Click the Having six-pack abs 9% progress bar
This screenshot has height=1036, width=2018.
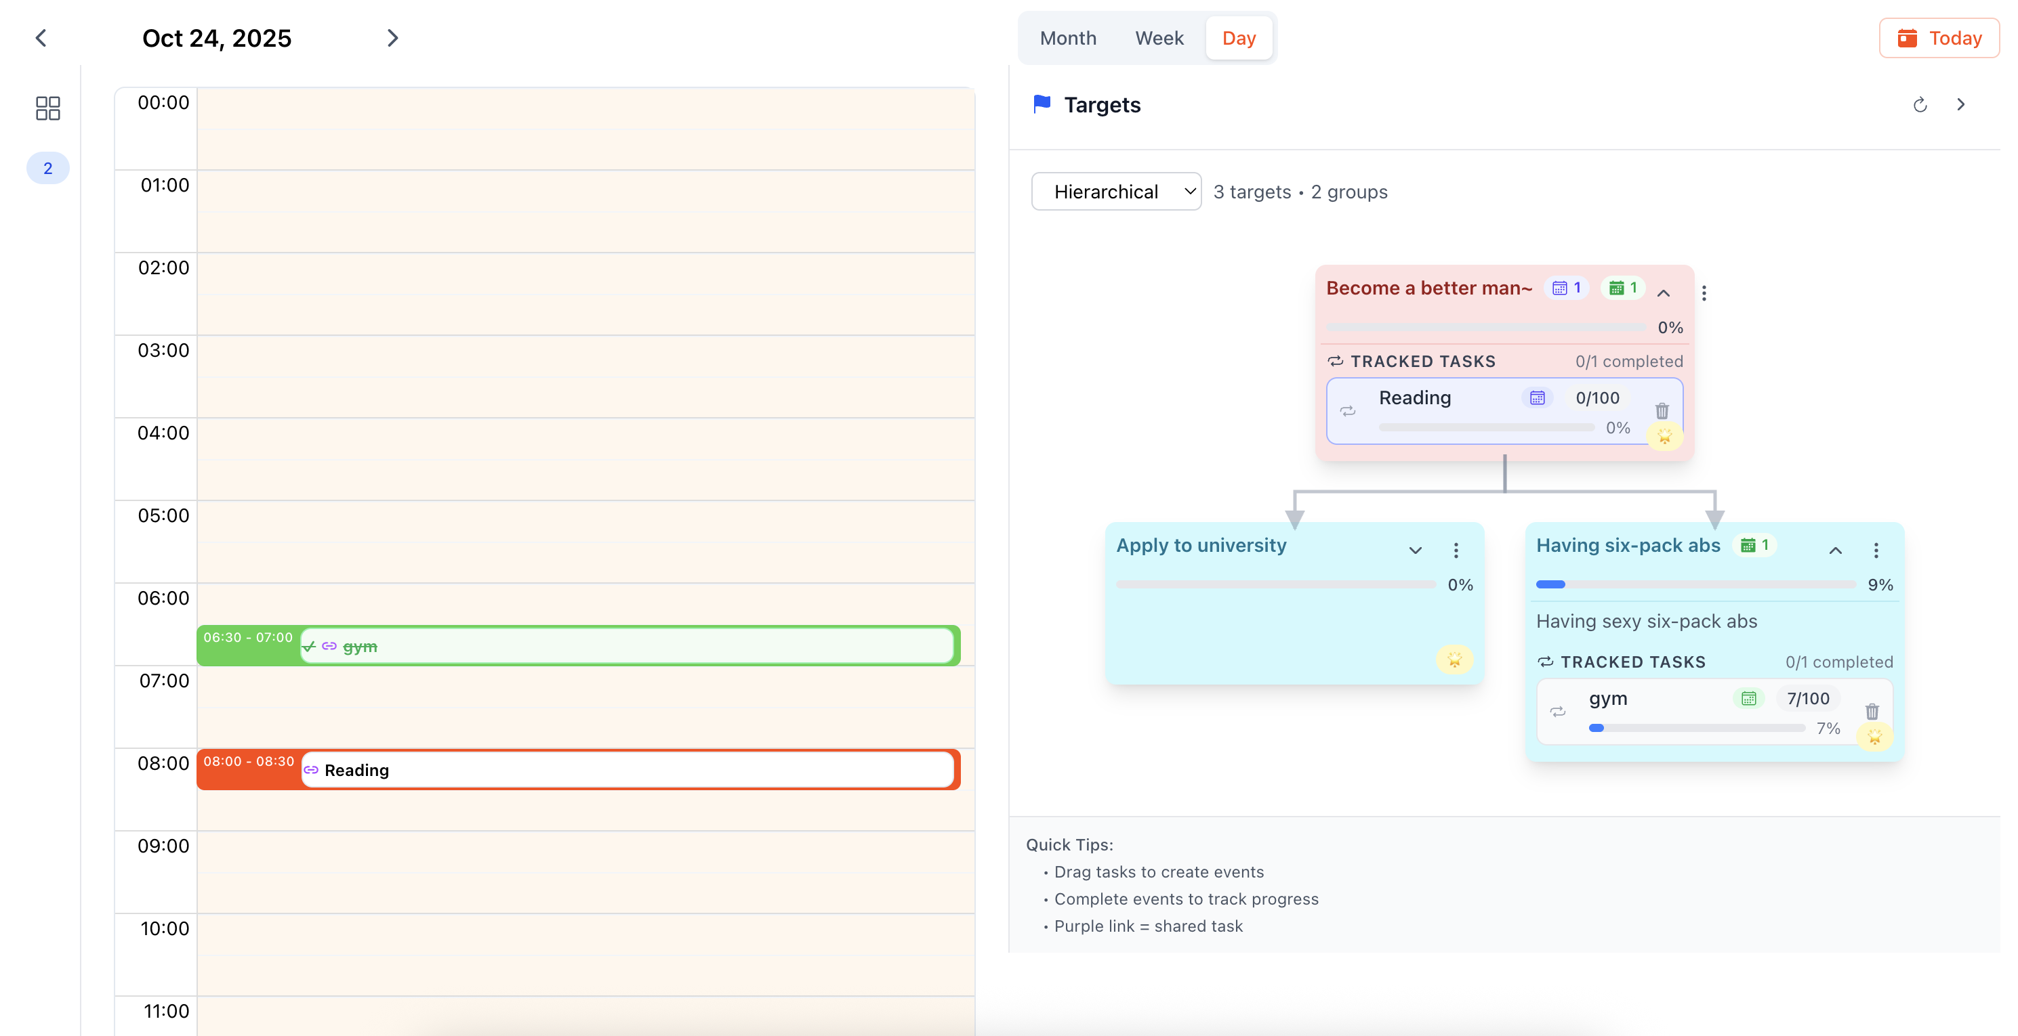click(x=1695, y=584)
